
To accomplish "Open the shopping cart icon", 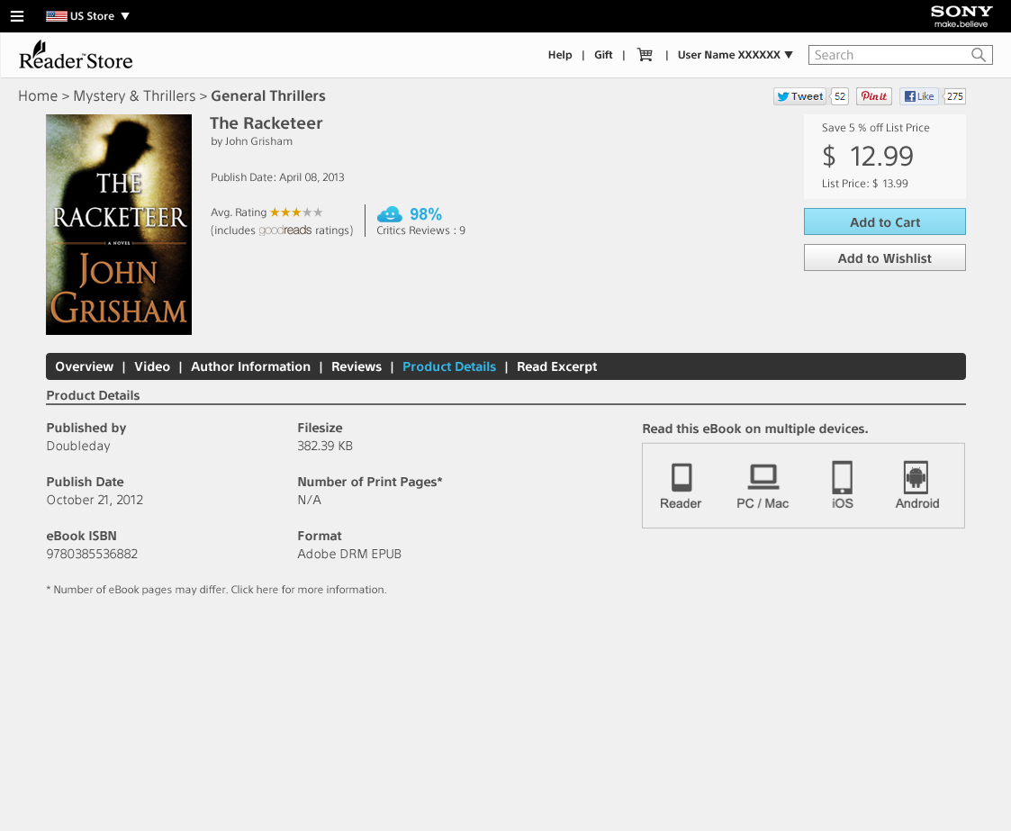I will point(645,55).
